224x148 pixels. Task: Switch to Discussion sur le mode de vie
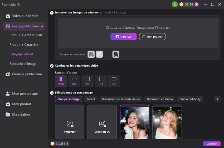tap(121, 99)
